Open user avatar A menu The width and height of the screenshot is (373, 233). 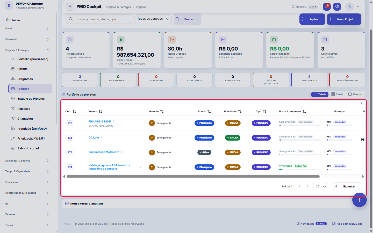click(349, 6)
